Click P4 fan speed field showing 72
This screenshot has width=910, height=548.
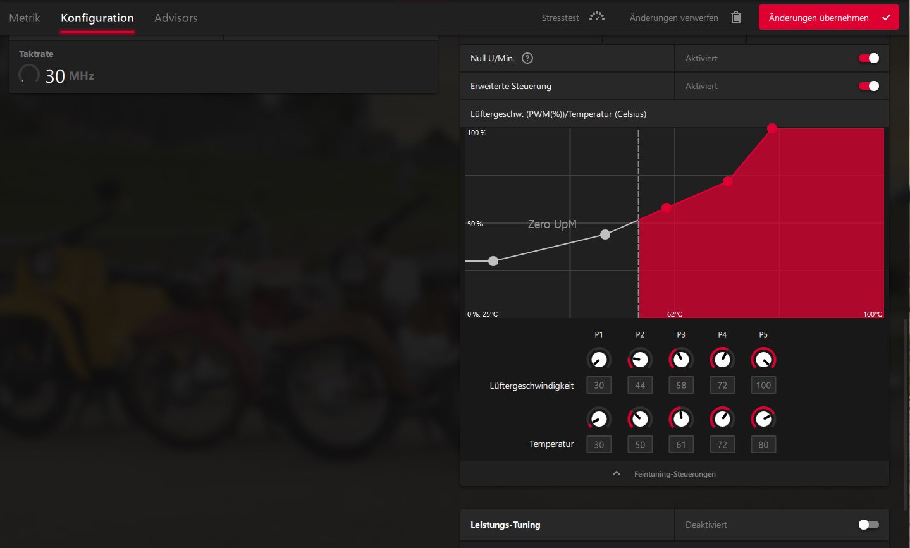722,385
